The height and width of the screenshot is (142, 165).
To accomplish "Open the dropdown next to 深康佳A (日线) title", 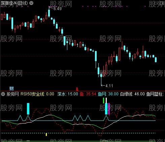I will pos(31,3).
